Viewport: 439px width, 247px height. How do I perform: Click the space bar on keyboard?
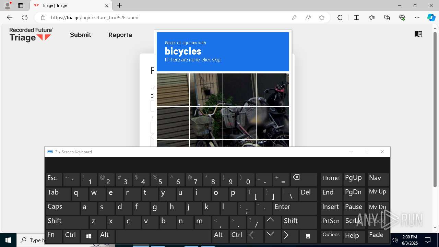[163, 236]
